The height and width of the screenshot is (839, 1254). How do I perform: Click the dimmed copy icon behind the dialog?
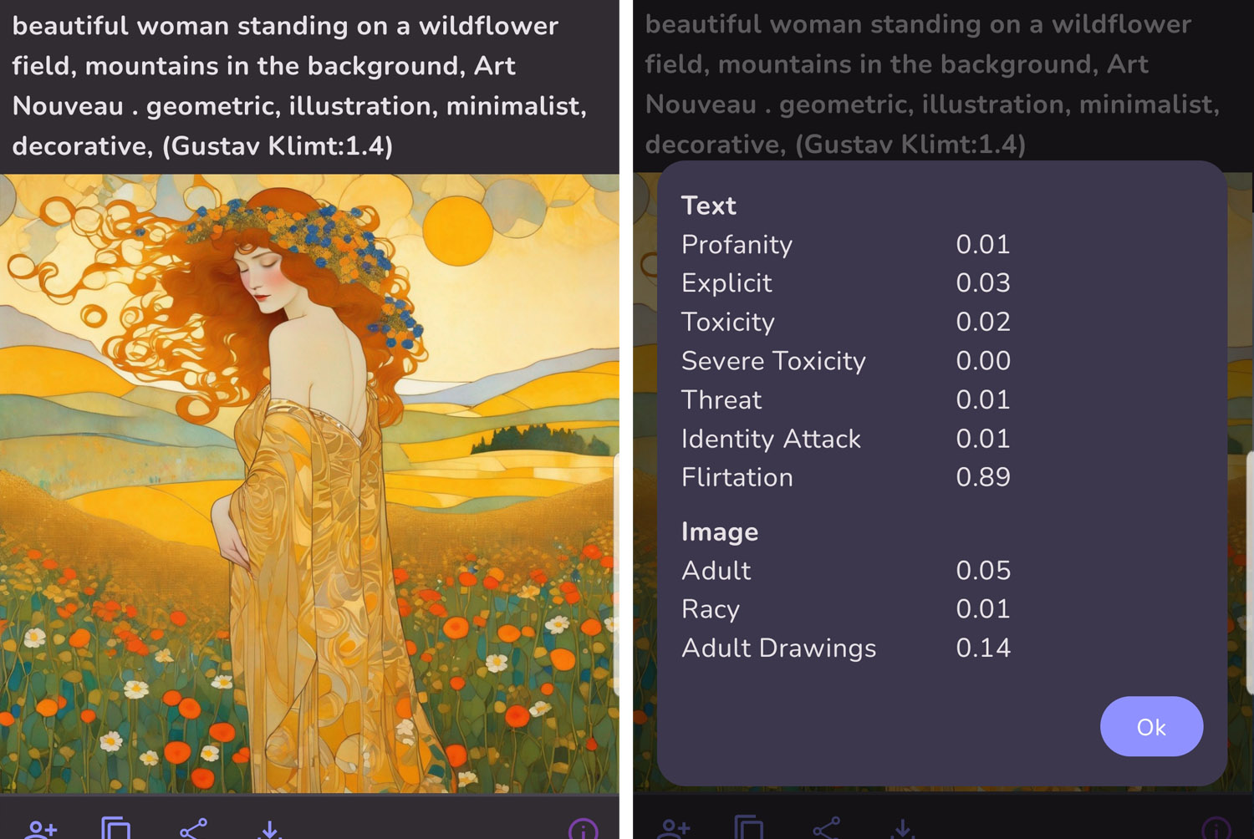point(748,829)
